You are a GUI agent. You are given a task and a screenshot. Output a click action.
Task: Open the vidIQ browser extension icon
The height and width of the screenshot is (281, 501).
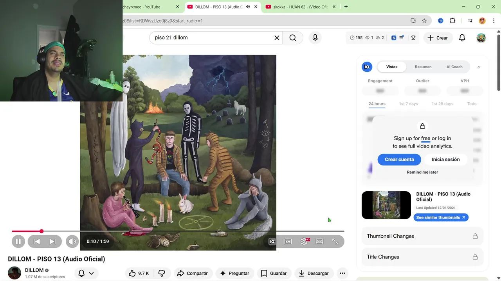click(440, 21)
